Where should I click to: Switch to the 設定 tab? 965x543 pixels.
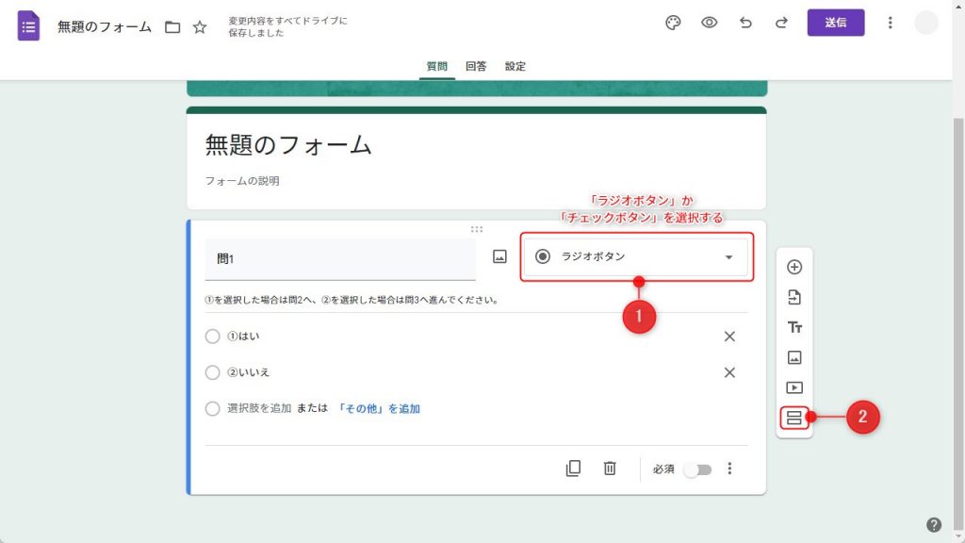click(x=515, y=67)
